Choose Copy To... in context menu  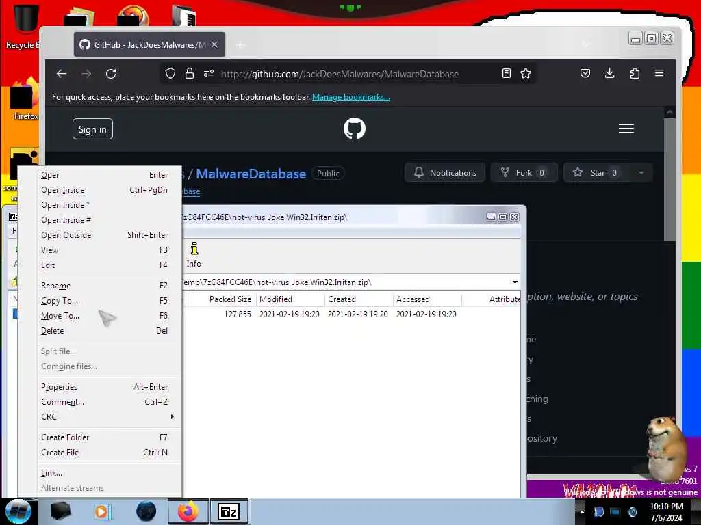(x=104, y=301)
